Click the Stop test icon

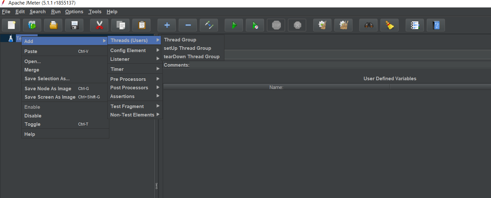(x=276, y=25)
